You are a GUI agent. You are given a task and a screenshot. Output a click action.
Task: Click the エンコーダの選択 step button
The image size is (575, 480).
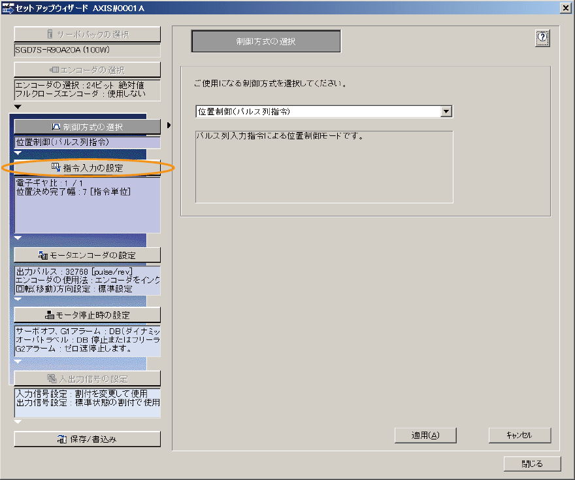coord(87,69)
